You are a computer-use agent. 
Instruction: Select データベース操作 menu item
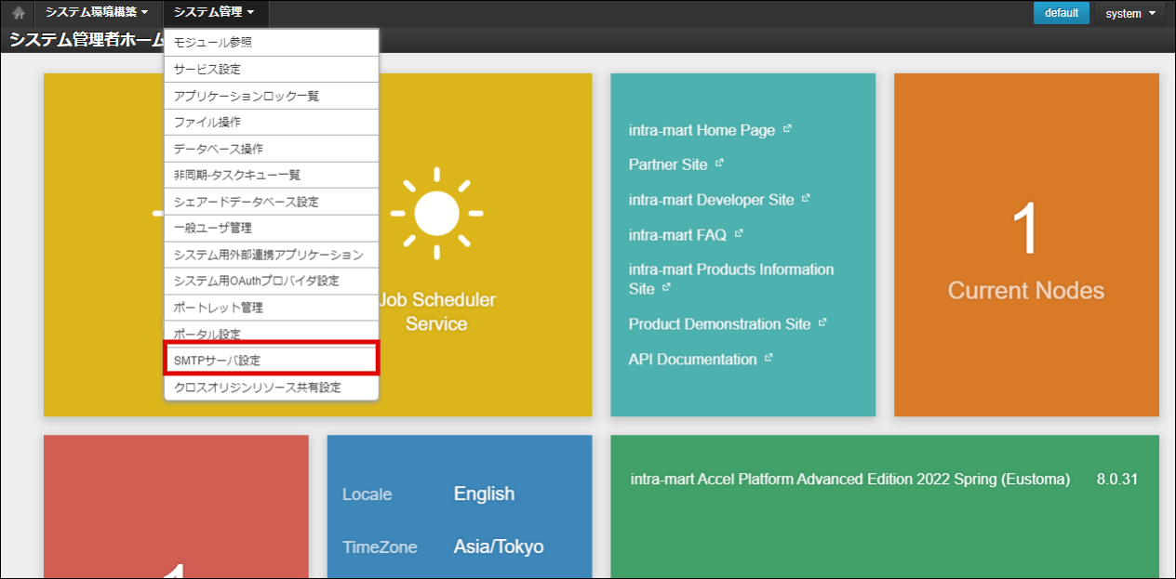pyautogui.click(x=272, y=149)
